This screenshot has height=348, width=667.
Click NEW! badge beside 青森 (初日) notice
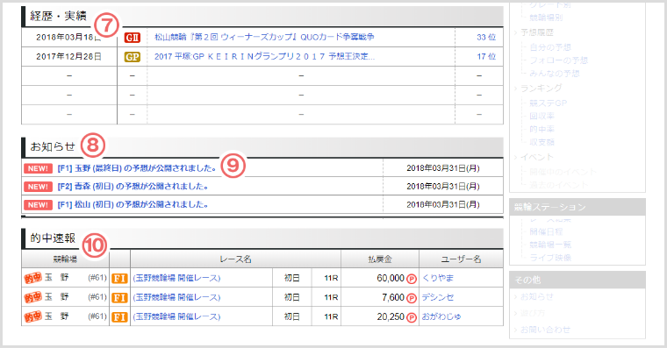click(39, 187)
